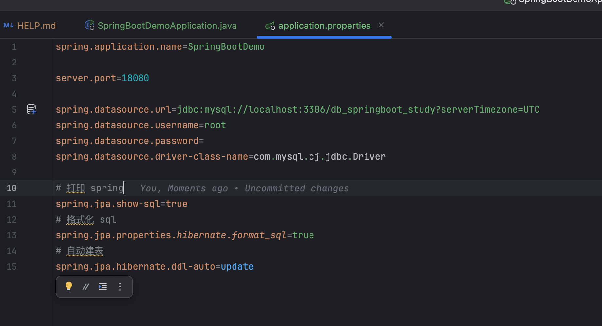The width and height of the screenshot is (602, 326).
Task: Show quick-fix lightbulb actions
Action: (69, 287)
